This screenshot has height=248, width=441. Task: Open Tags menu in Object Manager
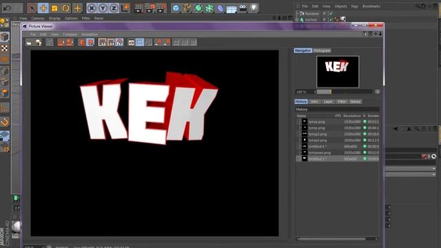(354, 6)
